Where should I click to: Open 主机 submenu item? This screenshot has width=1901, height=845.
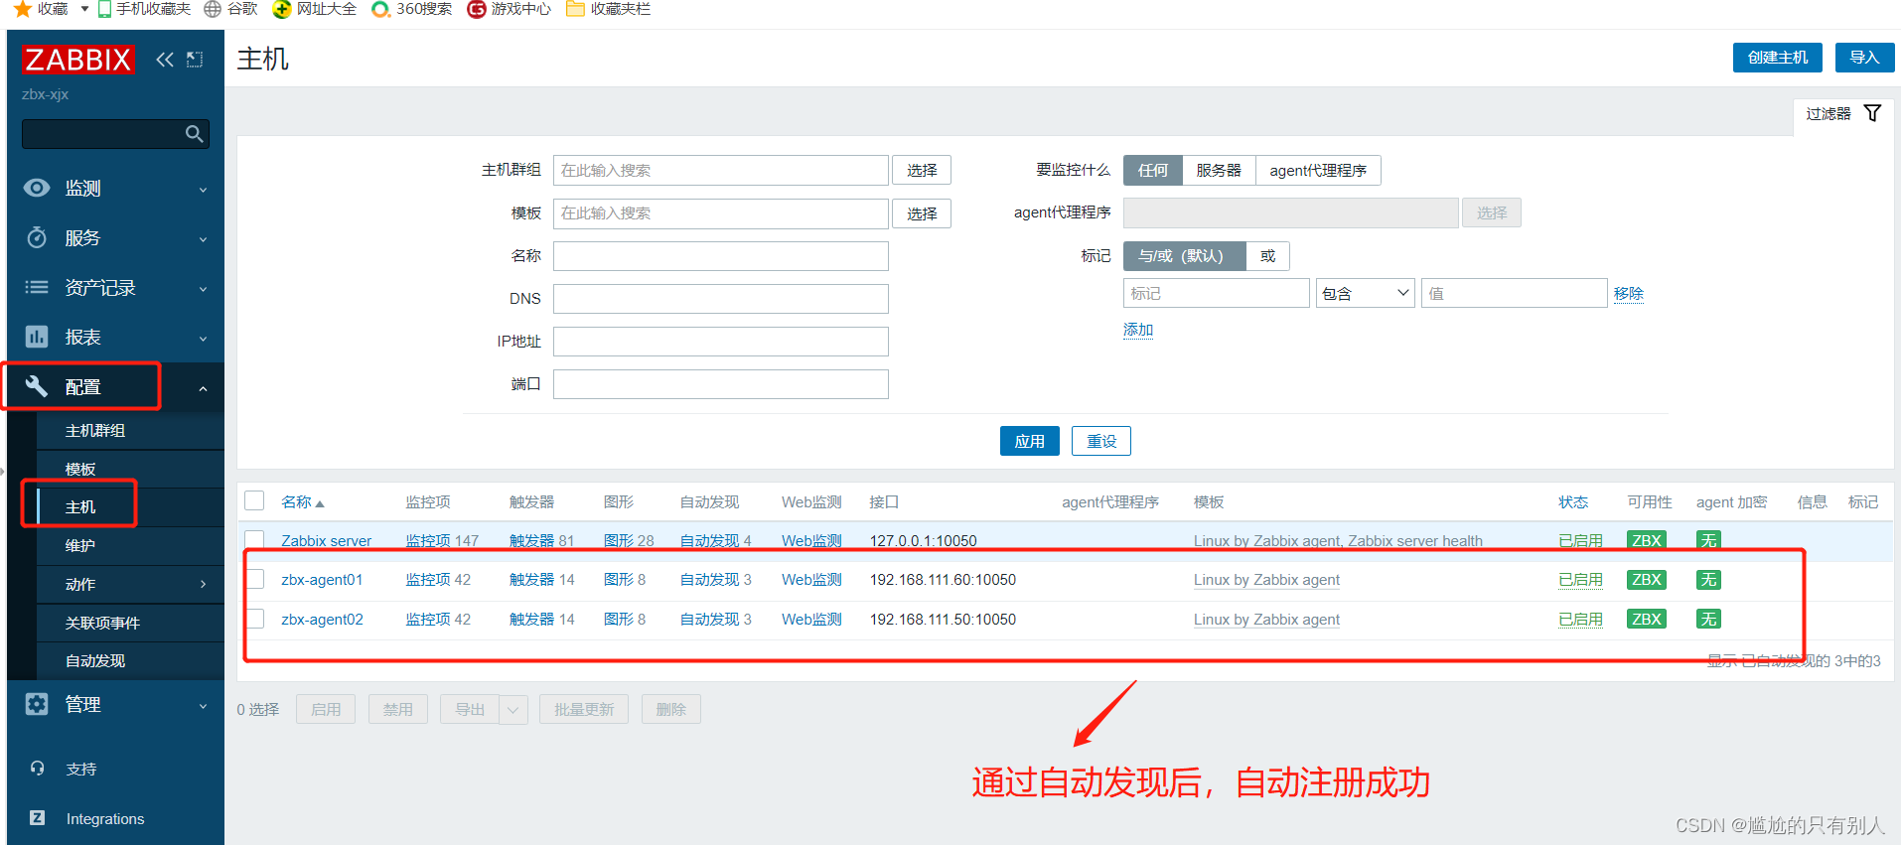tap(130, 506)
